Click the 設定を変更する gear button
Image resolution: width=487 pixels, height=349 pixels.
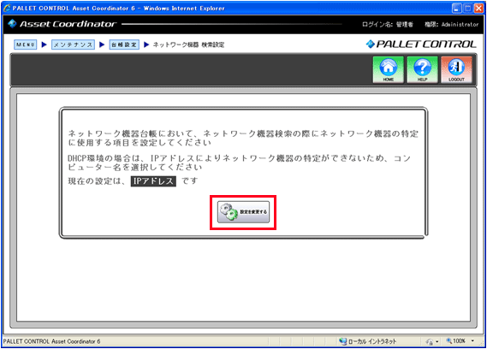point(243,212)
